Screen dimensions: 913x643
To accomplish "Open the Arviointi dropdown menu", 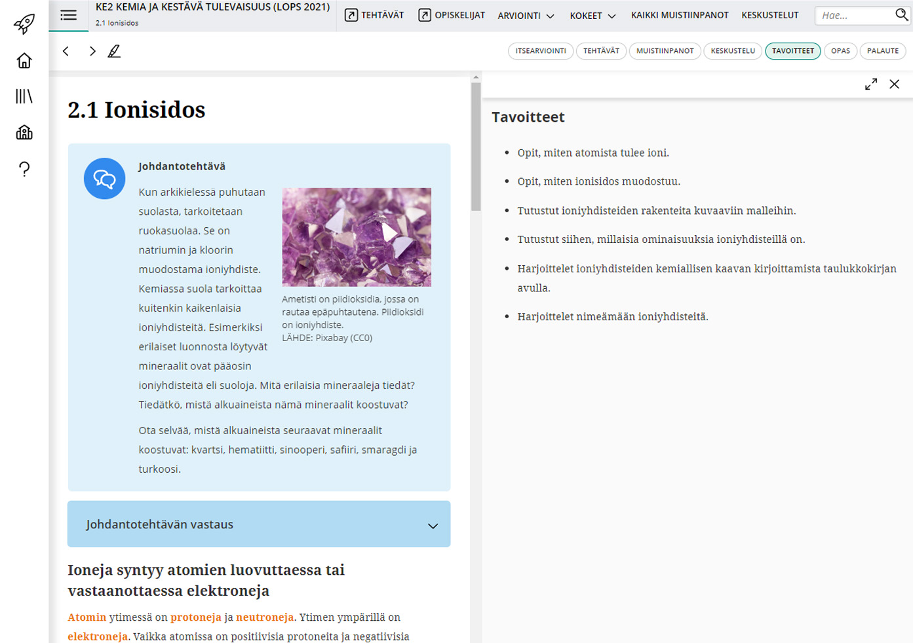I will (x=526, y=16).
